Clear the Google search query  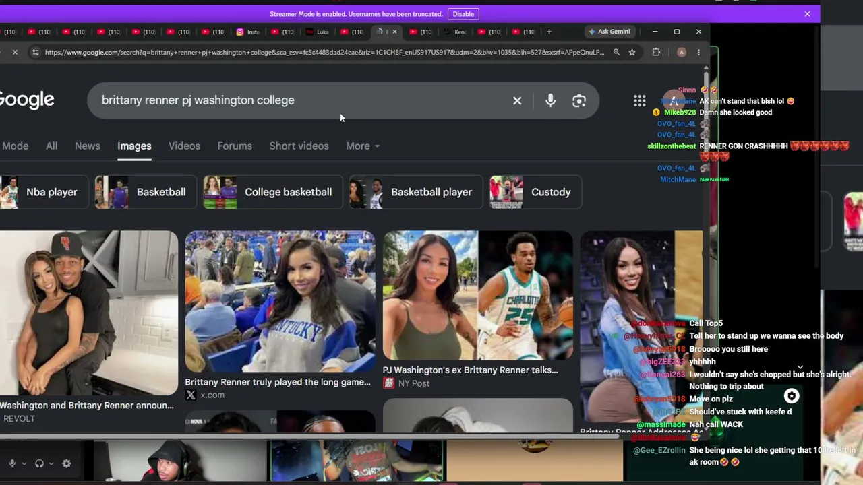pos(517,100)
